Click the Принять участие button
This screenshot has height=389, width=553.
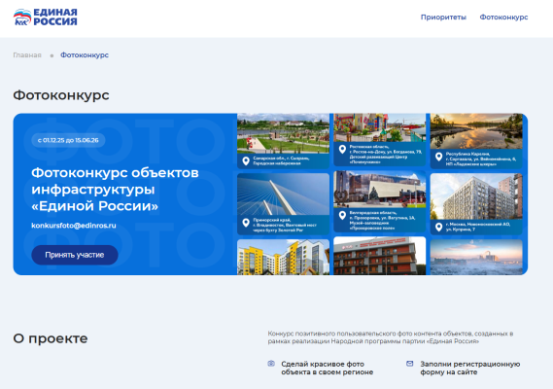75,255
